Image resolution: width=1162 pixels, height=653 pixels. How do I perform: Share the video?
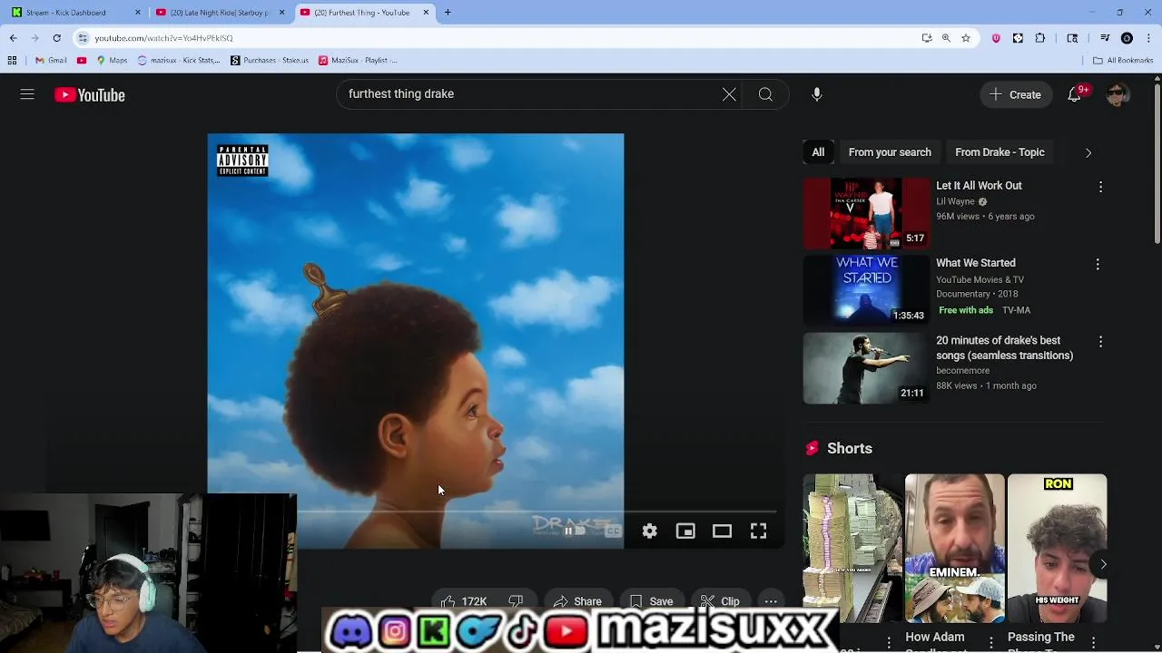coord(577,601)
